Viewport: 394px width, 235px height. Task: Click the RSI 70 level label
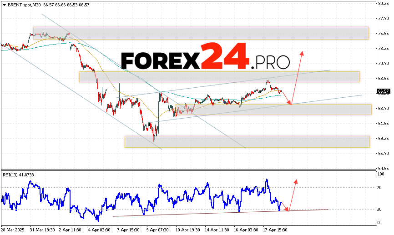tap(379, 187)
